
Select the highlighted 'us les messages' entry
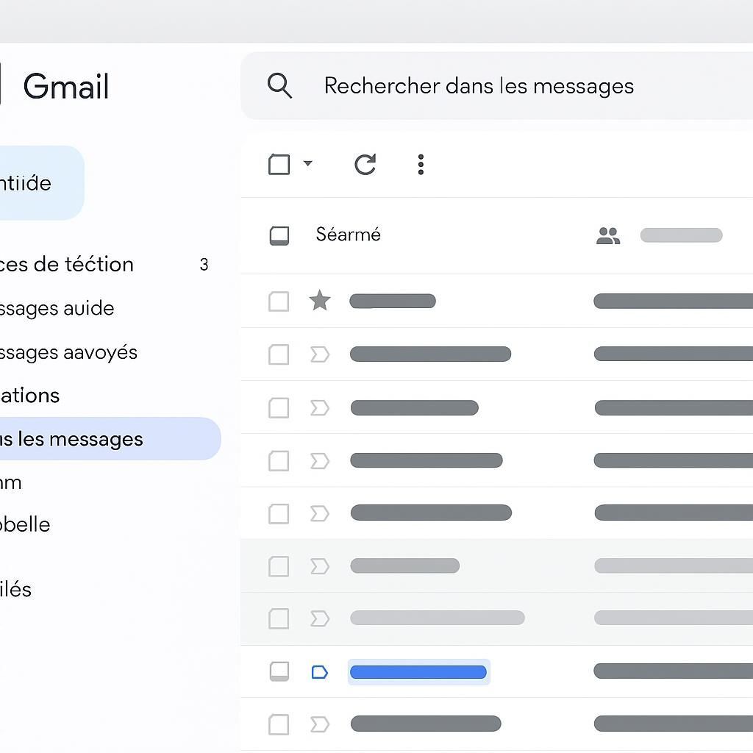coord(110,438)
